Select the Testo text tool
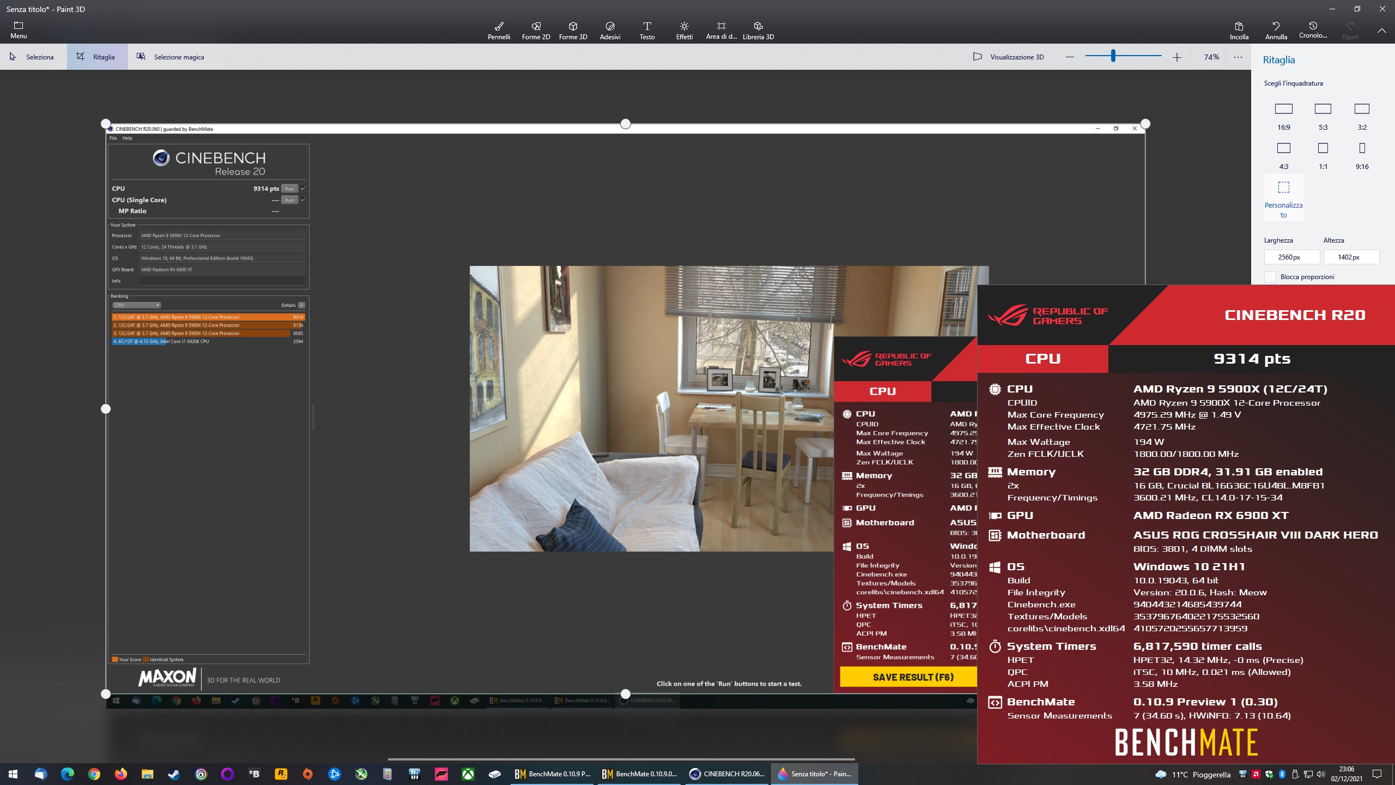1395x785 pixels. (647, 31)
